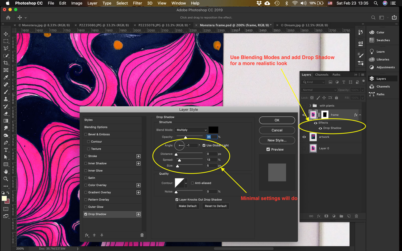Open the Filter menu
Viewport: 402px width, 251px height.
pyautogui.click(x=137, y=3)
